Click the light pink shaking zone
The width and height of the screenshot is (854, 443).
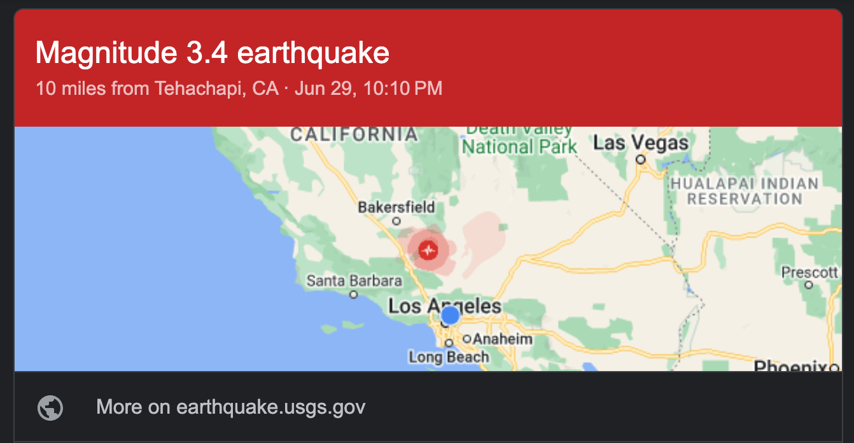point(485,242)
